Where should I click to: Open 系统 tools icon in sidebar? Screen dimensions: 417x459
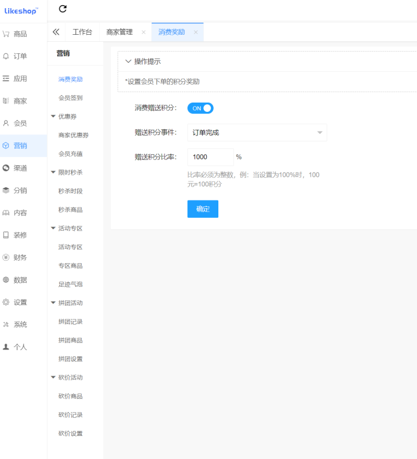tap(6, 325)
